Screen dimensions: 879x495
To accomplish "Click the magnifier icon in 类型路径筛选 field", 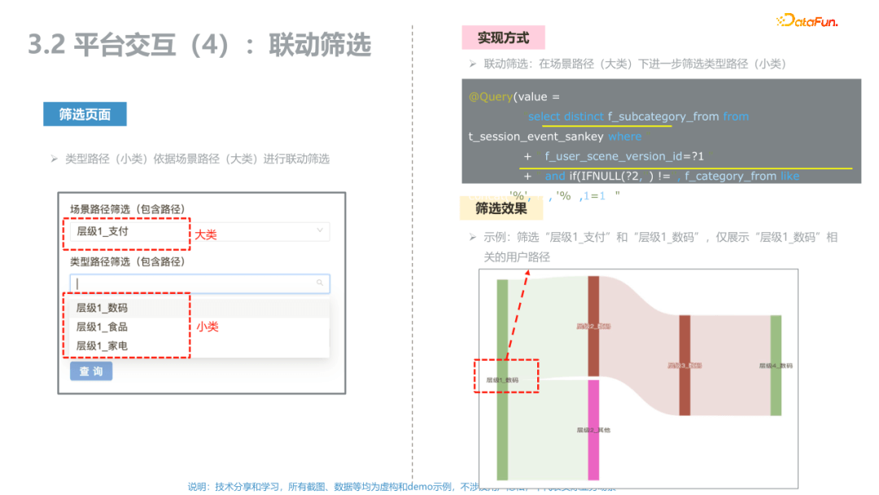I will [x=320, y=283].
